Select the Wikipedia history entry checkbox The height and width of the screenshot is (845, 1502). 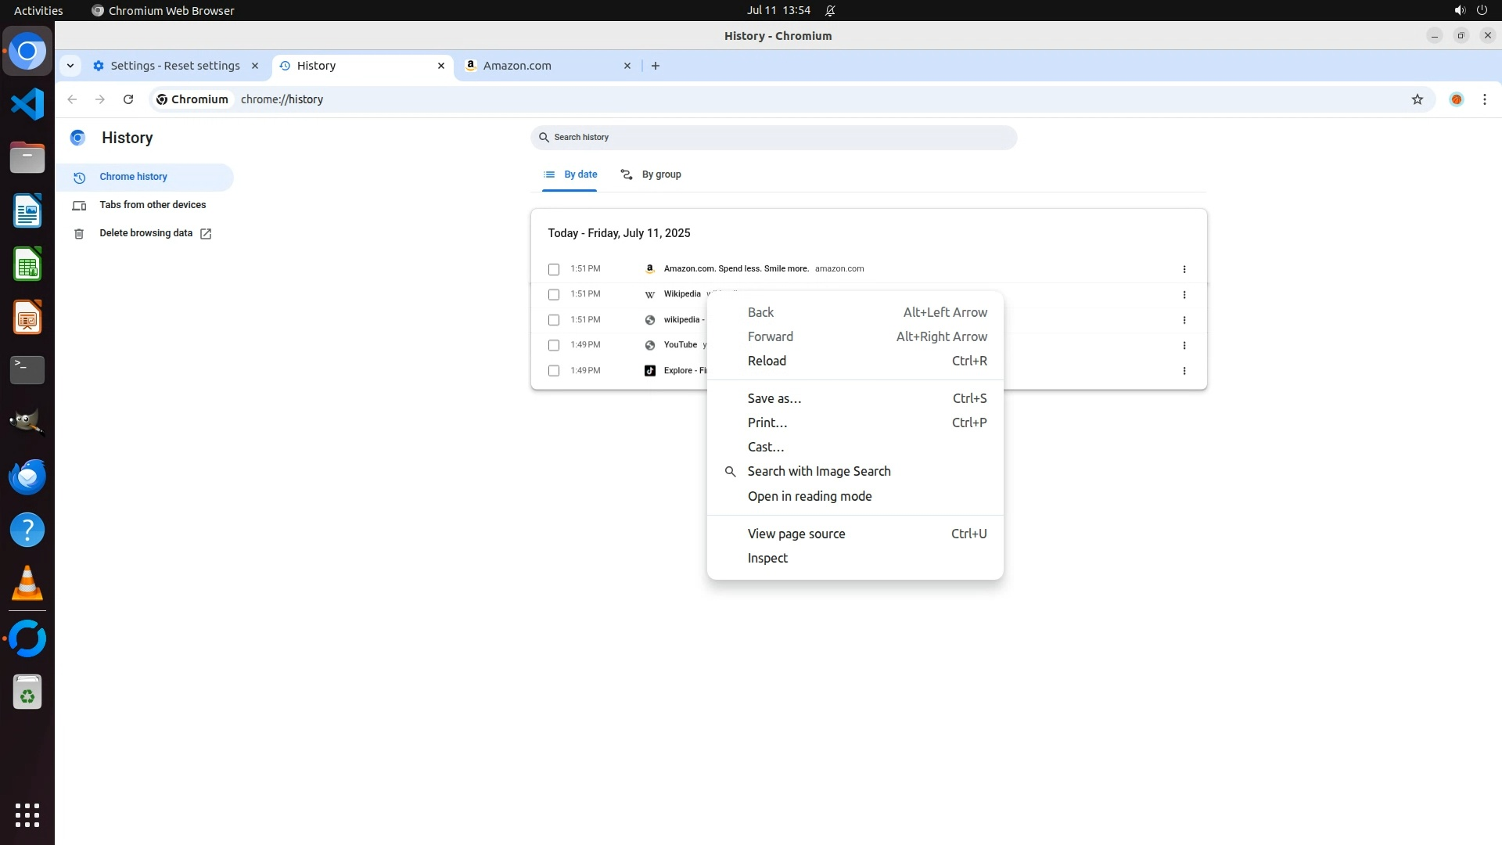[554, 295]
